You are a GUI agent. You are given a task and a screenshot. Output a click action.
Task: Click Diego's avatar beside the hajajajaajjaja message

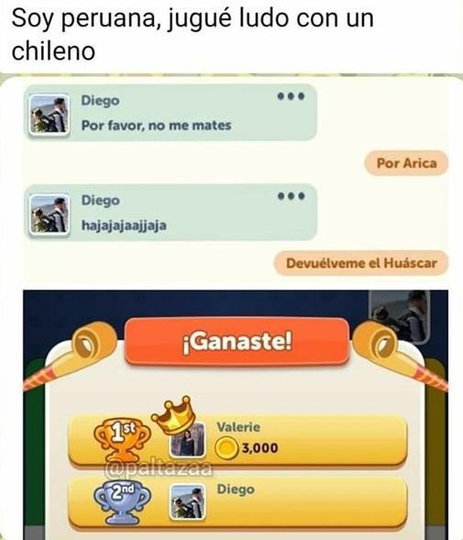(49, 215)
